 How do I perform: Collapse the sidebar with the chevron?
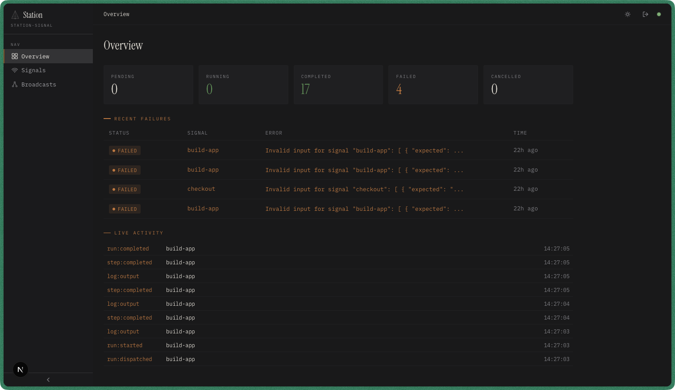pos(48,379)
